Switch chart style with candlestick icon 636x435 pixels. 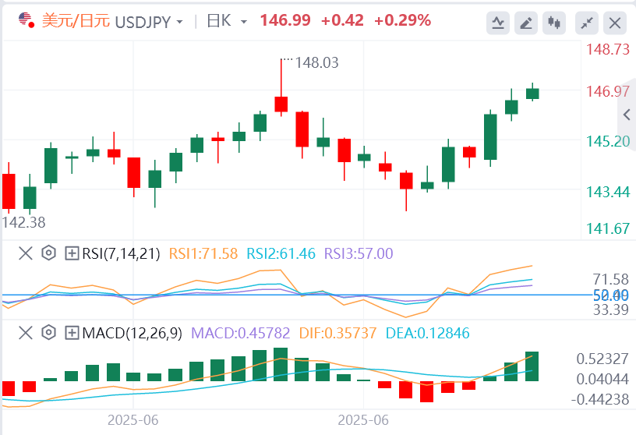[x=555, y=23]
